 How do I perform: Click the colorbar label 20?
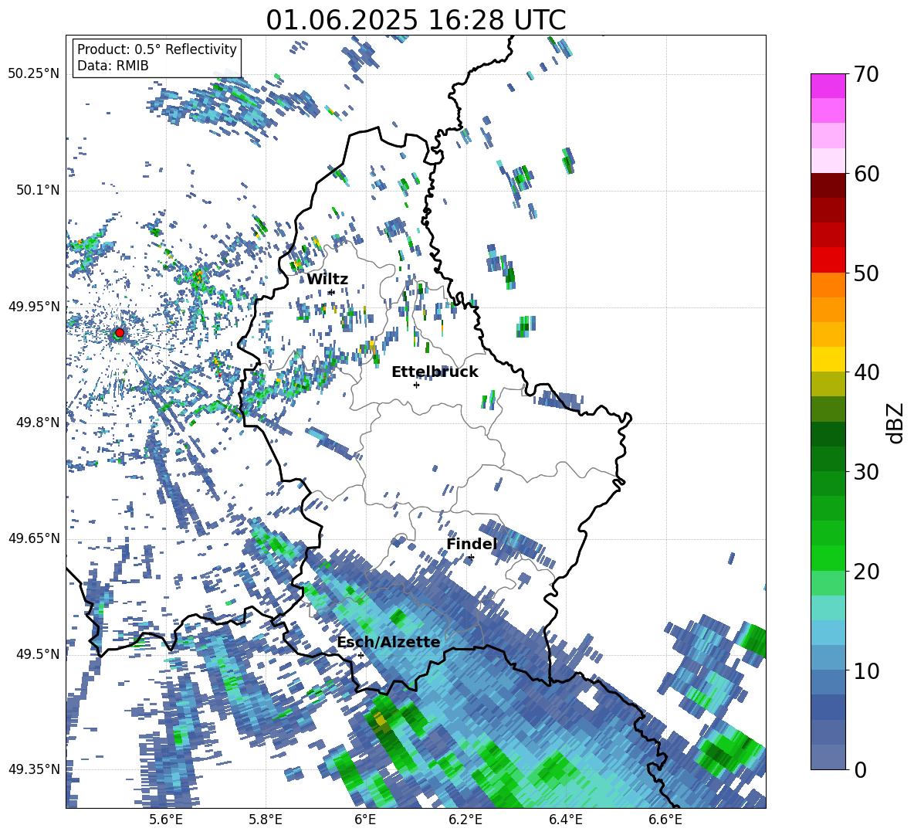pos(866,572)
